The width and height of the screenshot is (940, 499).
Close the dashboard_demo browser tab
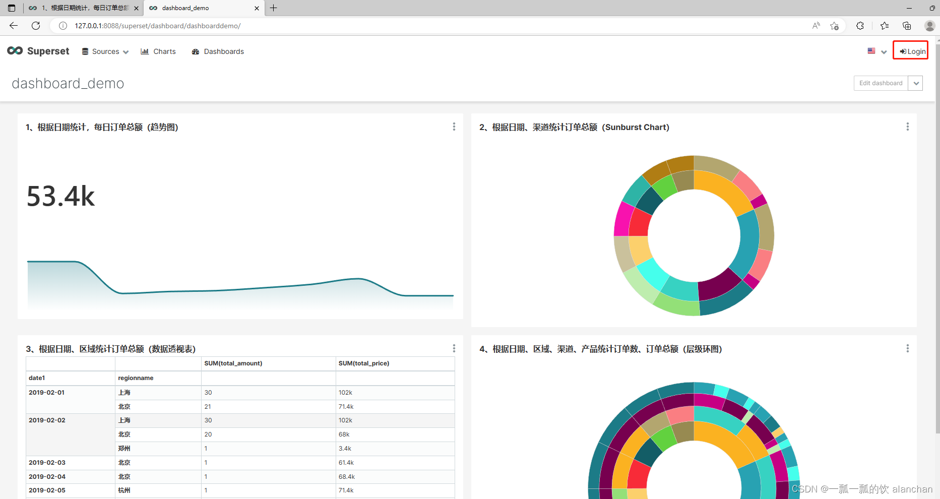257,8
